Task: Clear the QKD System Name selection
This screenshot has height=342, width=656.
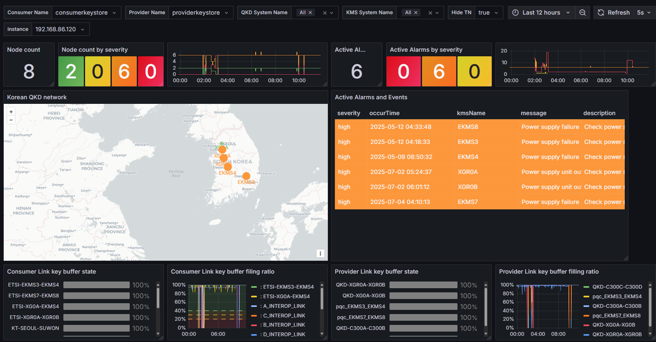Action: click(x=325, y=13)
